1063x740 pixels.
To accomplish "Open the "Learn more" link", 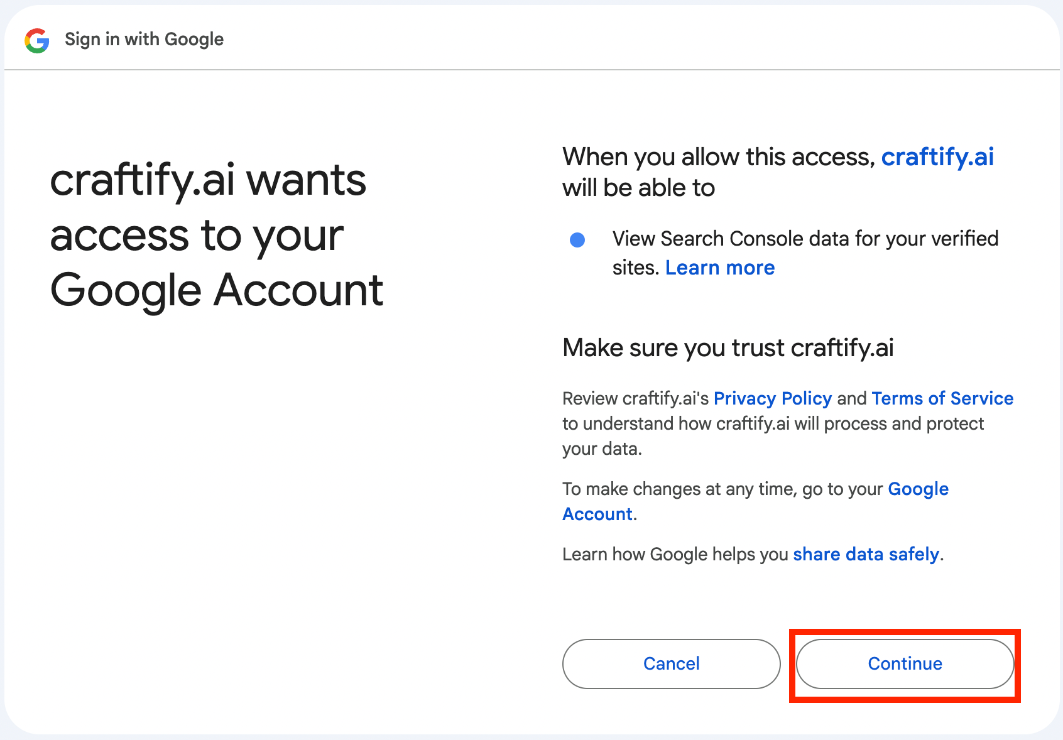I will [720, 268].
